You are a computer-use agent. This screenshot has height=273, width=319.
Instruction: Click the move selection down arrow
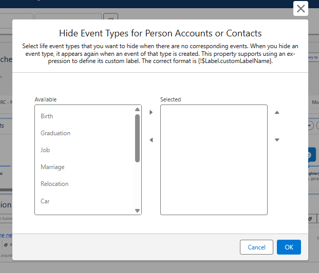[277, 140]
